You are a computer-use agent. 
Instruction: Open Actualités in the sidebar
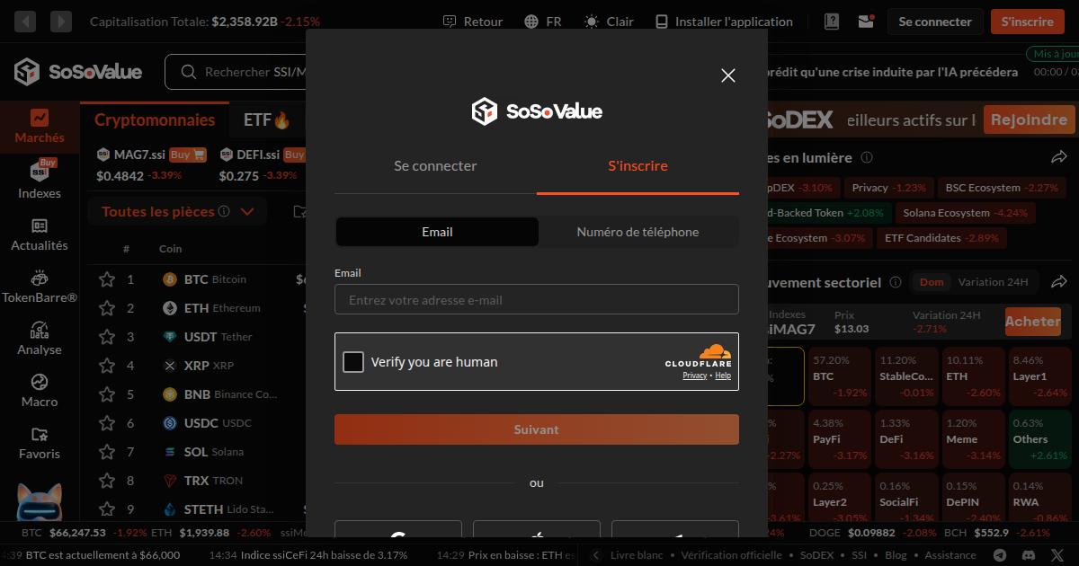40,234
